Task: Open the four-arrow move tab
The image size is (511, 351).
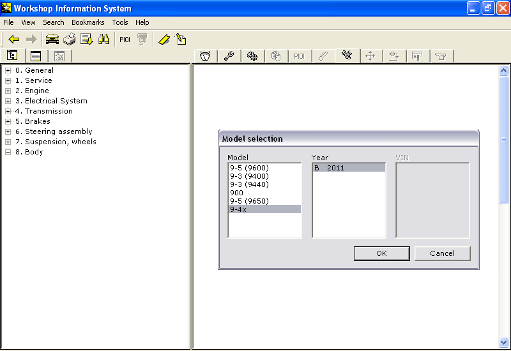Action: pyautogui.click(x=370, y=56)
